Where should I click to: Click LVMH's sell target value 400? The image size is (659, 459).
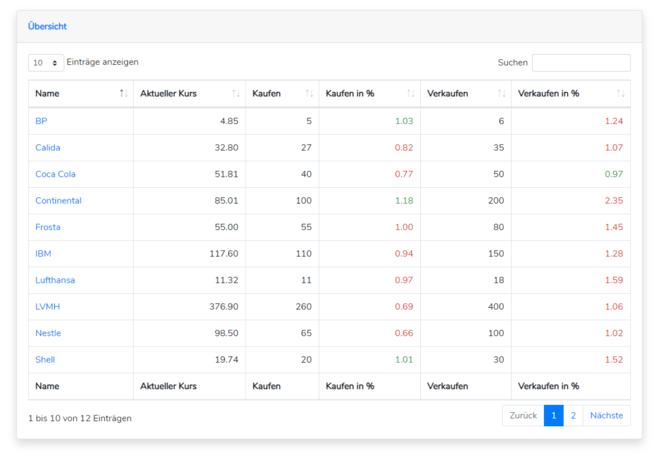tap(496, 306)
